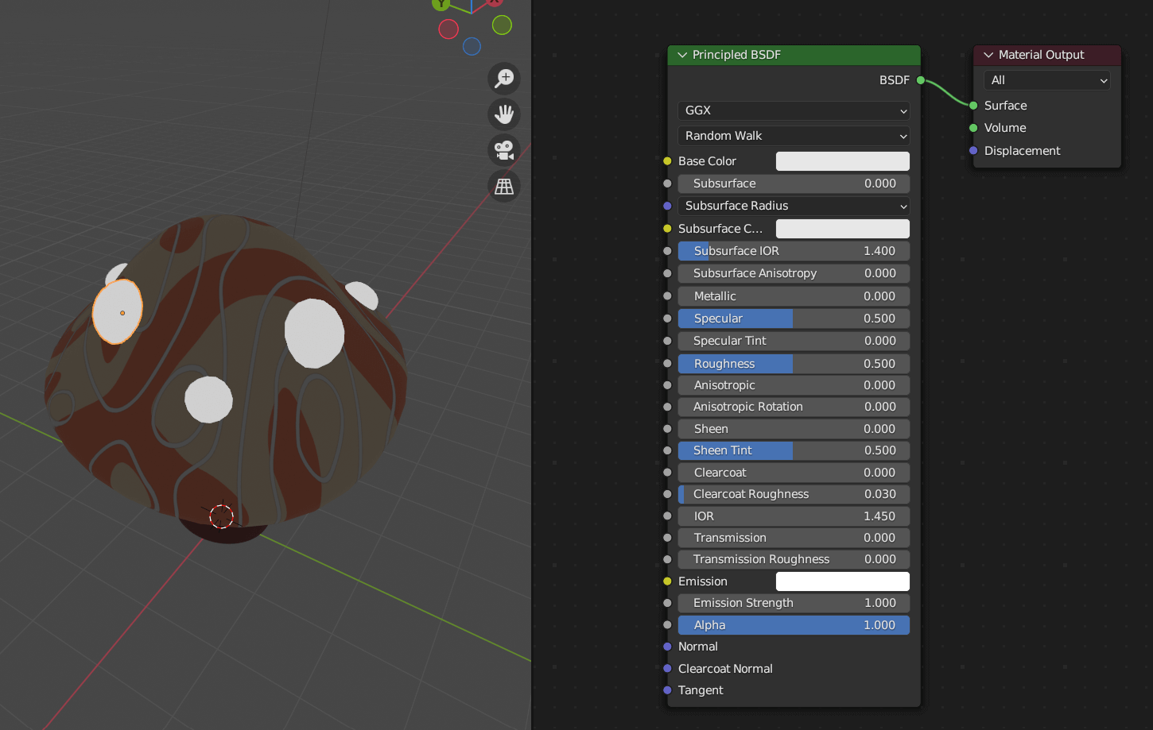Click the blue Z axis gizmo circle
The image size is (1153, 730).
[x=472, y=47]
